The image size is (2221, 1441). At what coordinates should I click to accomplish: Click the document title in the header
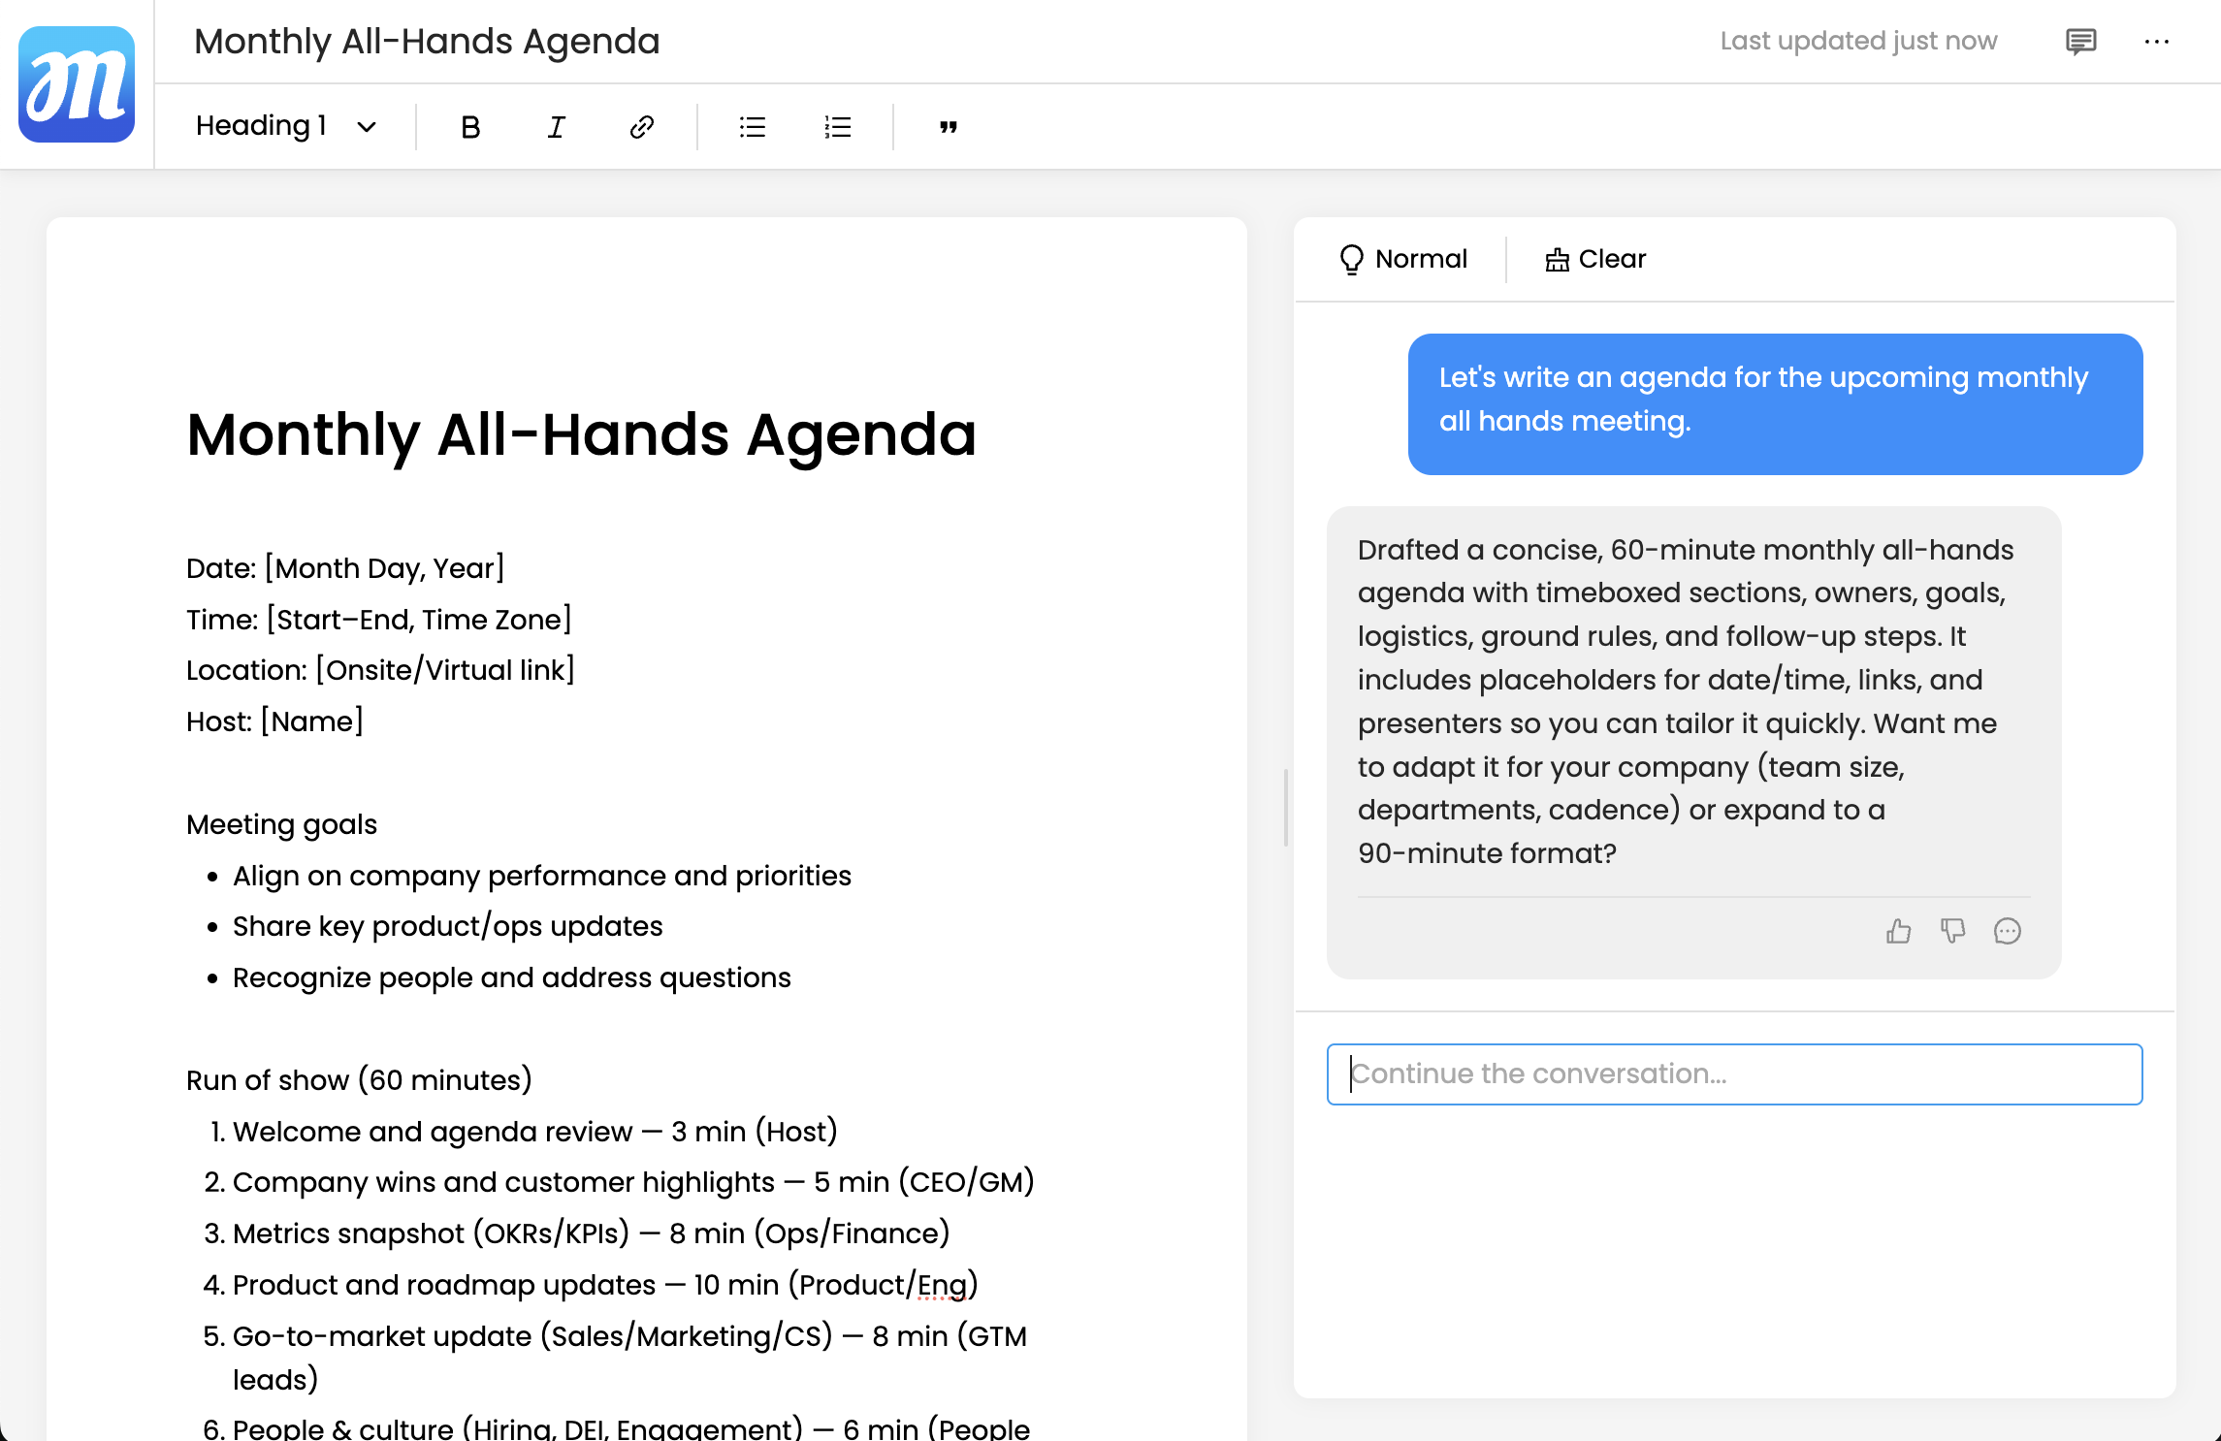pyautogui.click(x=427, y=42)
